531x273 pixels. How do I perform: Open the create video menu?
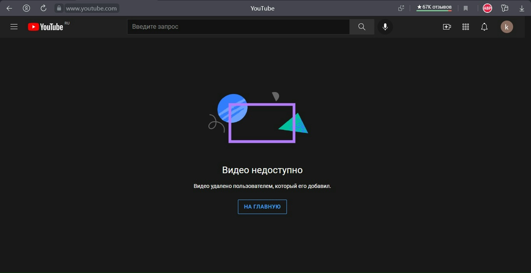coord(447,27)
